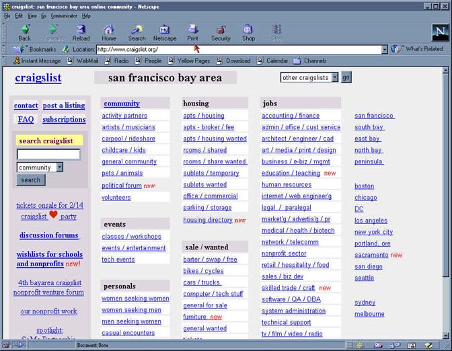Viewport: 452px width, 351px height.
Task: Open the post a listing link
Action: tap(64, 106)
